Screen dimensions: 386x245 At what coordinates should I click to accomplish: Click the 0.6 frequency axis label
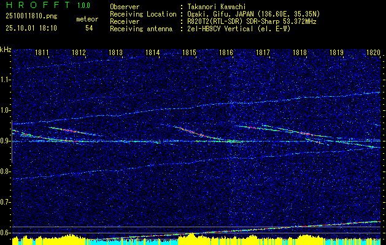[x=6, y=233]
